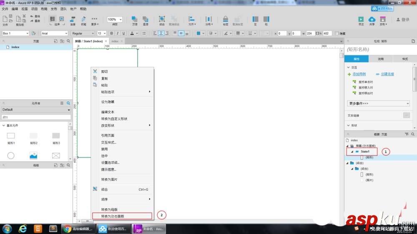Click the bullet list icon
417x234 pixels.
(144, 33)
